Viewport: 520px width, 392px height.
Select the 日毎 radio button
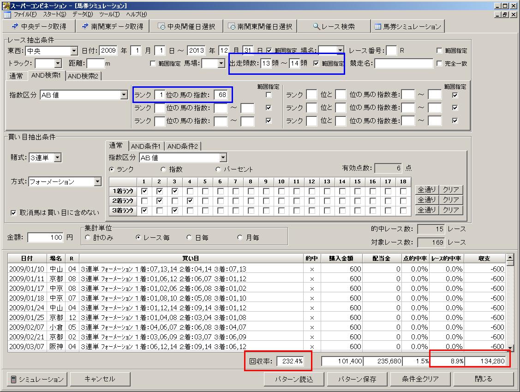coord(189,237)
